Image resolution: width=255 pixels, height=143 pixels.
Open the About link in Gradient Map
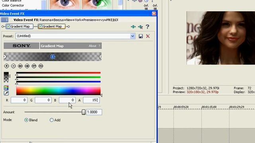coord(92,46)
